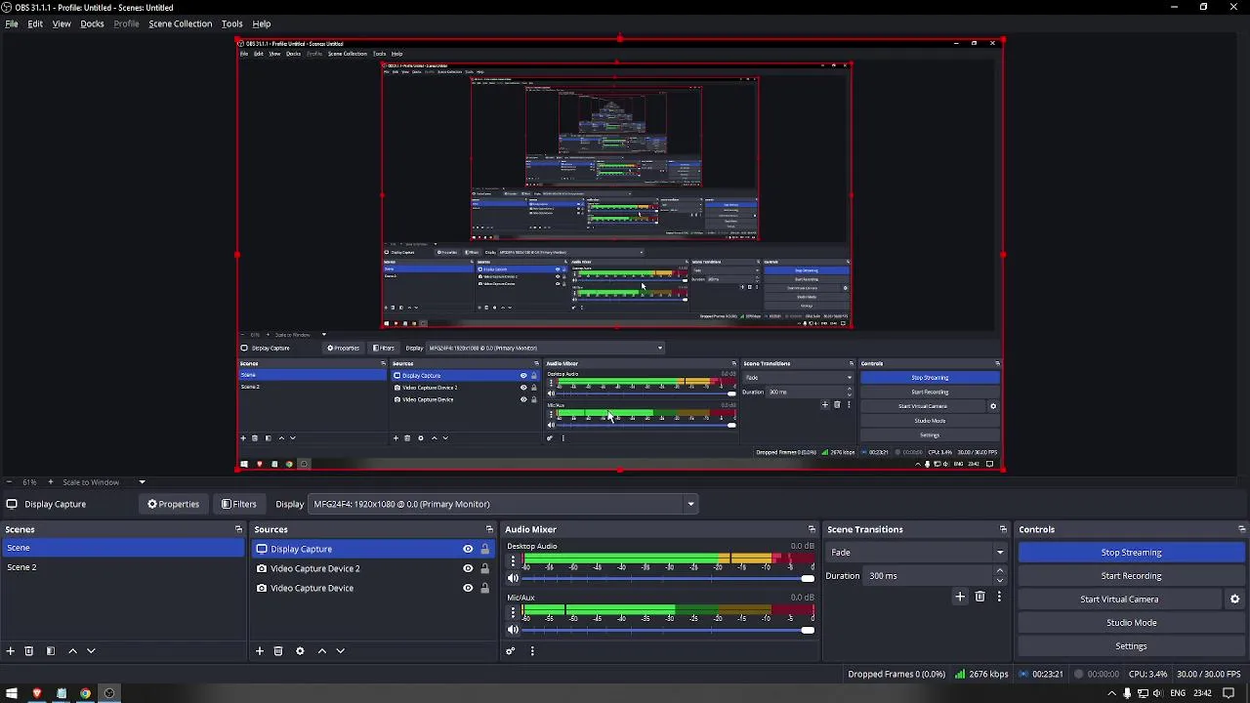The width and height of the screenshot is (1250, 703).
Task: Open Desktop Audio three-dot options
Action: tap(513, 560)
